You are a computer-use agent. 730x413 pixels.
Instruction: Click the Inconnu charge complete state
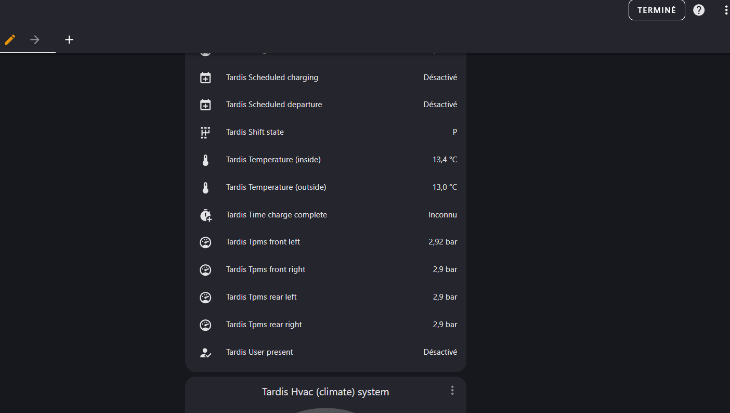[442, 215]
